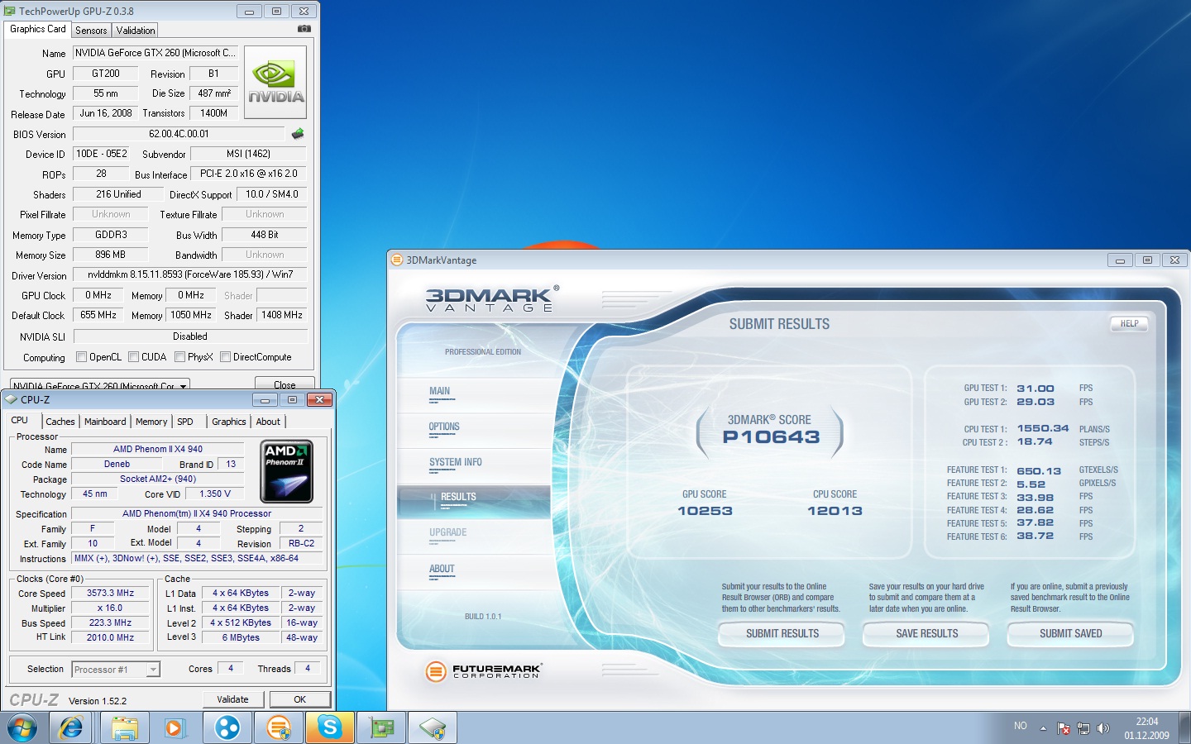Check the CUDA checkbox

coord(133,357)
